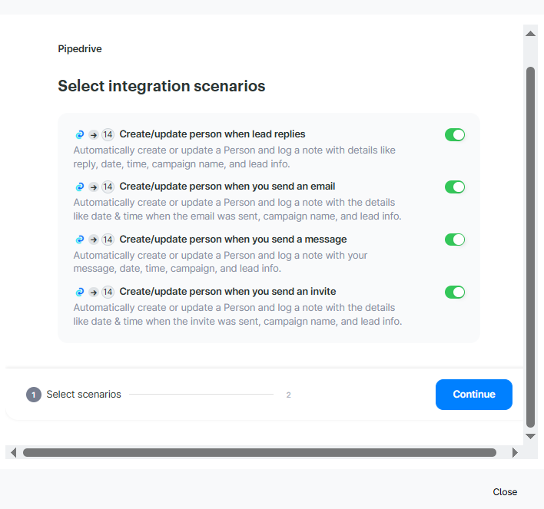
Task: Click the arrow icon in the 'send an invite' row
Action: [x=94, y=292]
